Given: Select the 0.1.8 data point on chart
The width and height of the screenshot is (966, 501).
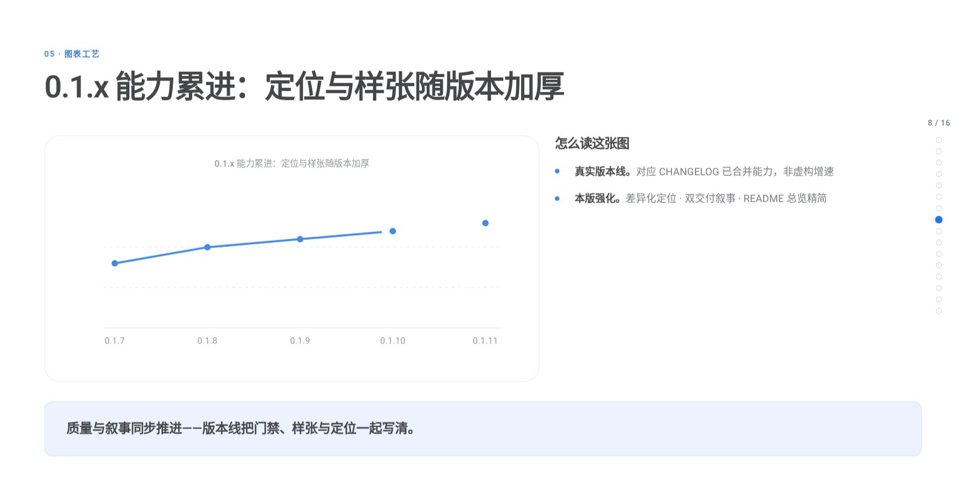Looking at the screenshot, I should 207,247.
